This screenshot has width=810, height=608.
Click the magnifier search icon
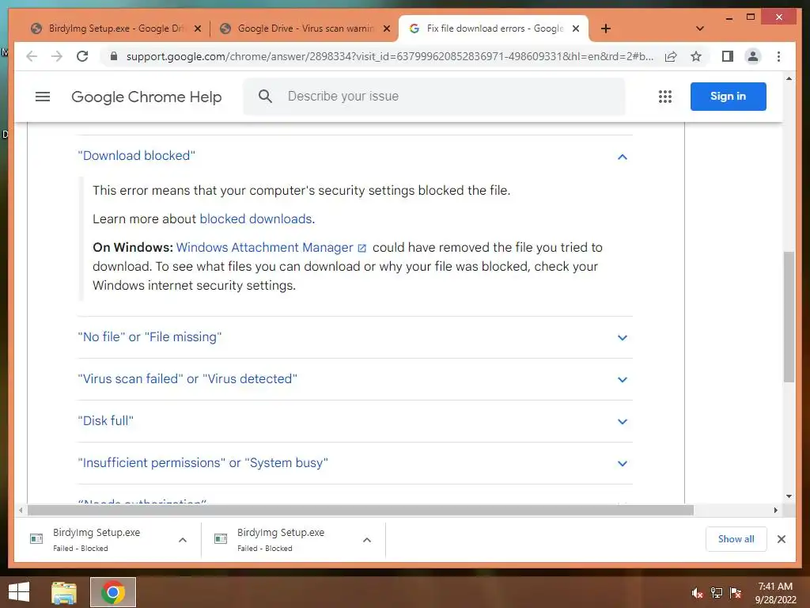coord(265,96)
